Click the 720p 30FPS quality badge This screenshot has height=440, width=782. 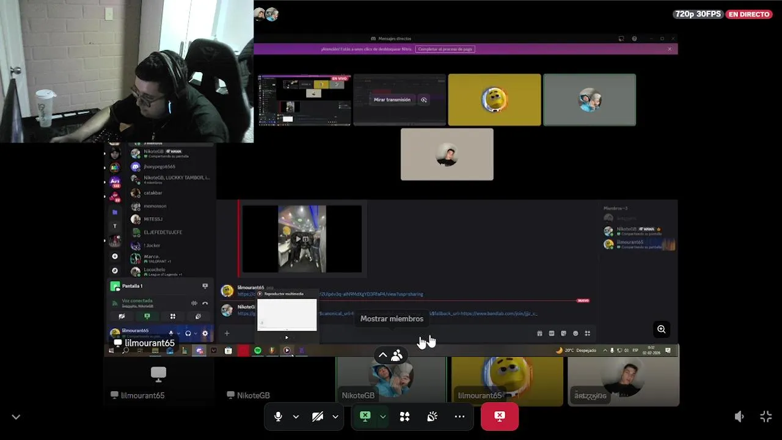pyautogui.click(x=698, y=14)
